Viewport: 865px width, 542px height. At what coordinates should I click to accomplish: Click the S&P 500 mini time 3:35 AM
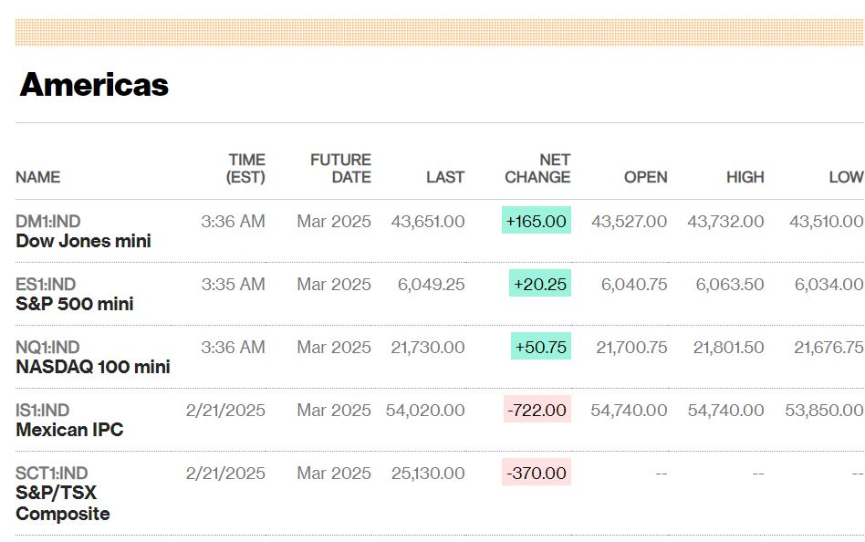coord(234,285)
